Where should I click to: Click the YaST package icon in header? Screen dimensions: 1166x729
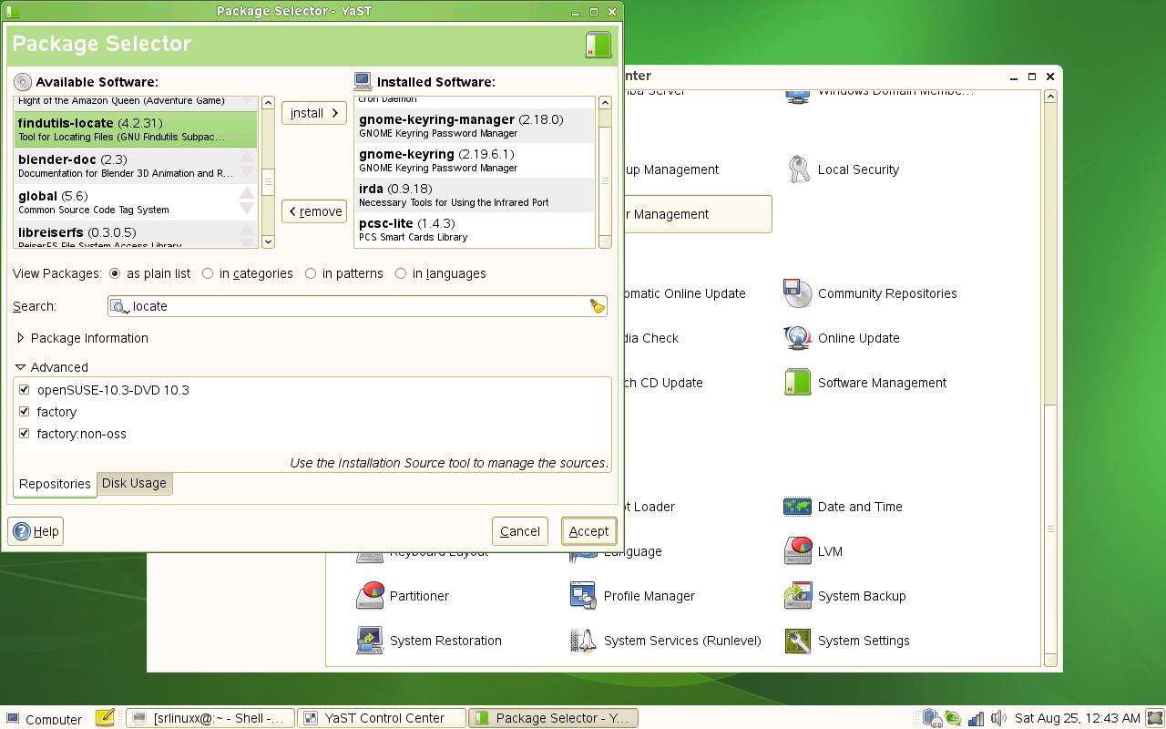598,45
